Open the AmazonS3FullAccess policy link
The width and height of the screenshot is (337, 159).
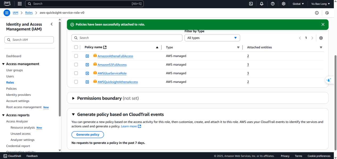pos(112,65)
